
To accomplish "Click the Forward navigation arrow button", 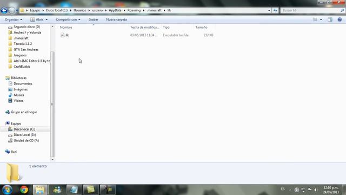I will coord(12,10).
